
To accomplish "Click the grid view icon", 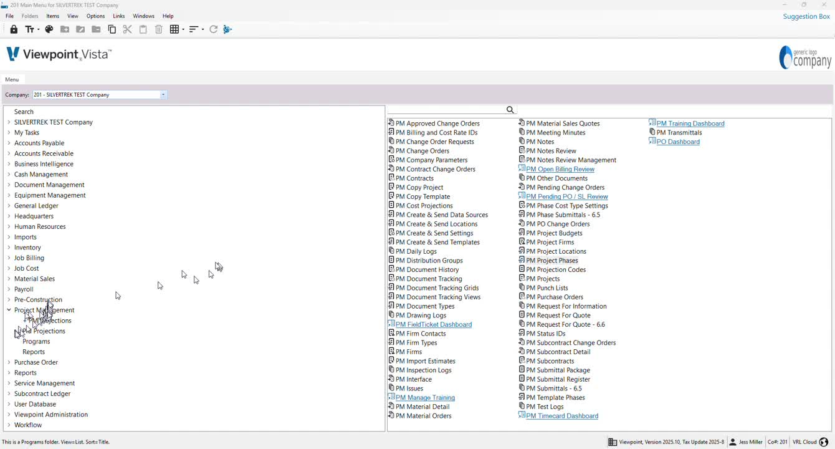I will (x=174, y=29).
